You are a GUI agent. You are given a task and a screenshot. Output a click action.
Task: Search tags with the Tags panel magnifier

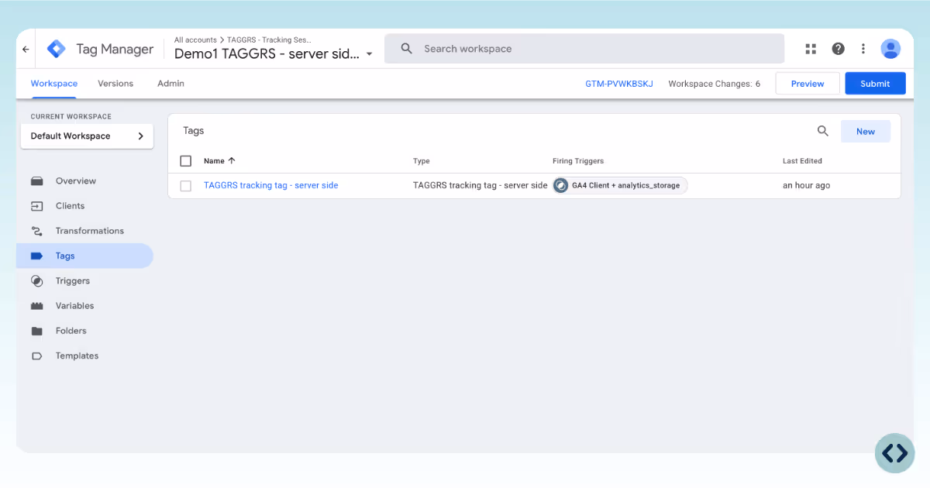(x=823, y=131)
